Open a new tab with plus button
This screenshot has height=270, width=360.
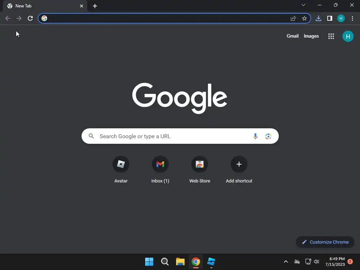[x=95, y=6]
